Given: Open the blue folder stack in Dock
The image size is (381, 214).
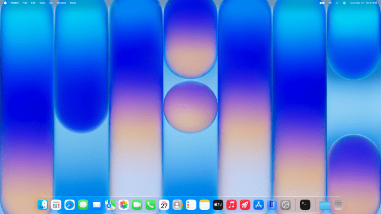Looking at the screenshot, I should click(324, 205).
